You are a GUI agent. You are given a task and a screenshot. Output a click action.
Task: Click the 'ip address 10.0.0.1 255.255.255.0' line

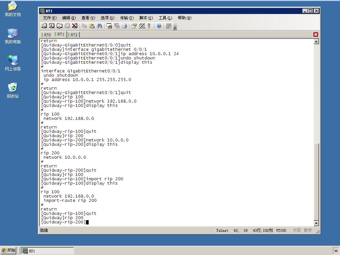coord(87,80)
